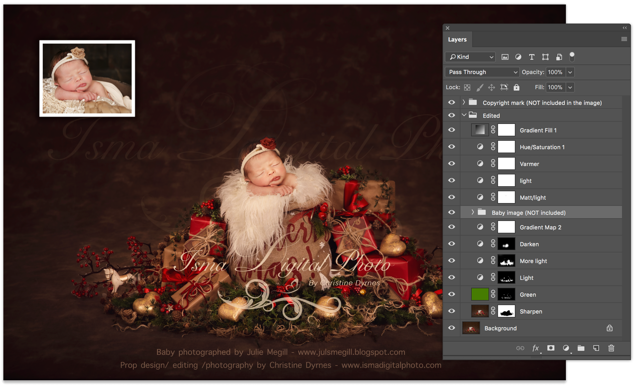Expand the Copyright mark group
636x387 pixels.
(464, 102)
